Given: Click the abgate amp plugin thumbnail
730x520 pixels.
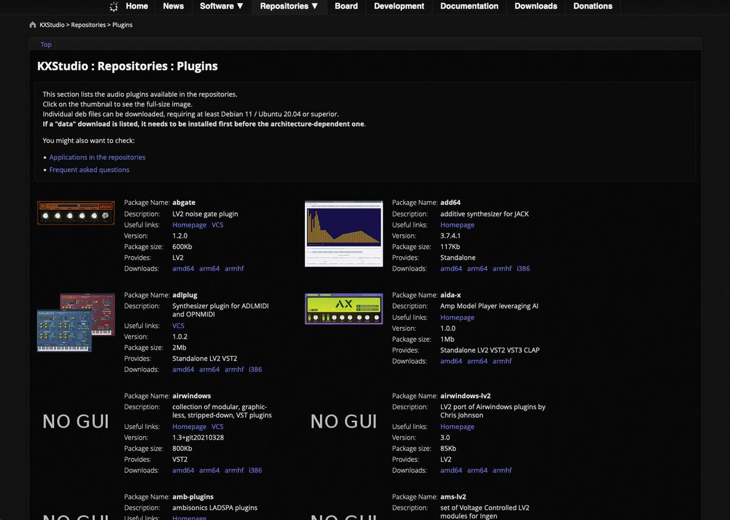Looking at the screenshot, I should point(75,213).
